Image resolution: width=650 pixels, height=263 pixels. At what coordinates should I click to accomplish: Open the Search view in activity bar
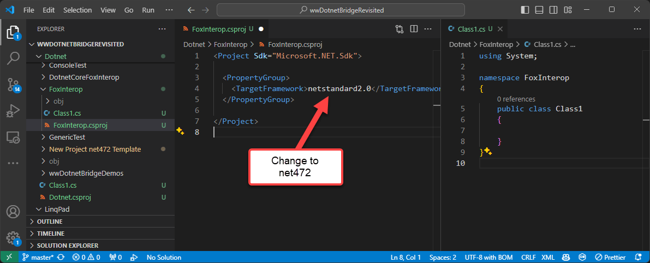pos(13,58)
